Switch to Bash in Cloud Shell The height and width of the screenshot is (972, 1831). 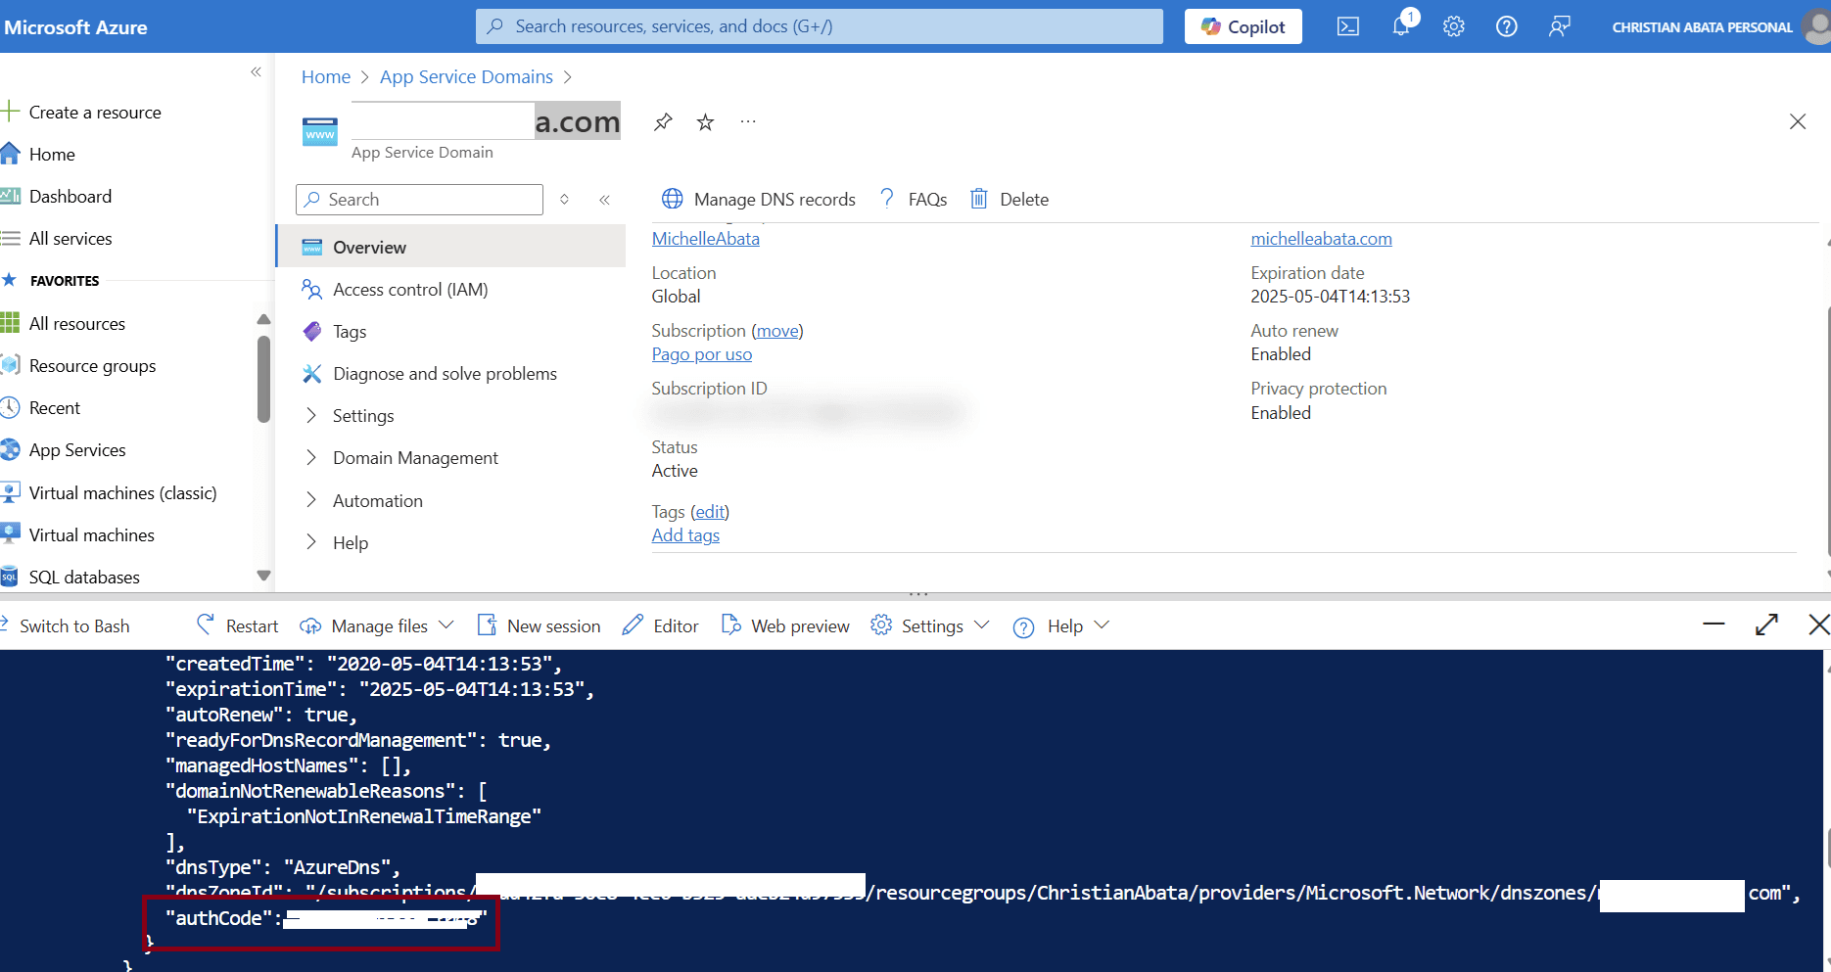click(x=66, y=626)
